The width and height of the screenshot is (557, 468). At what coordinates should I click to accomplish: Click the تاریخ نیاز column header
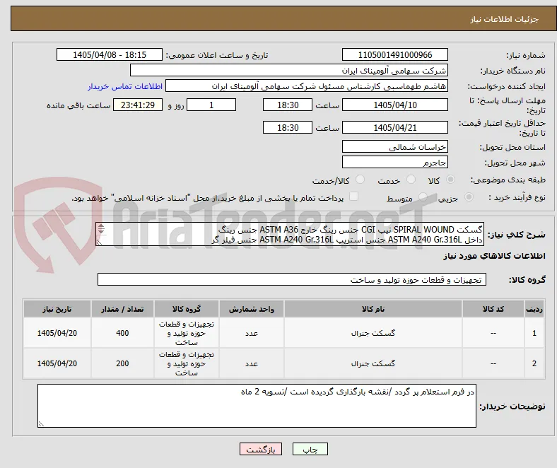(57, 309)
